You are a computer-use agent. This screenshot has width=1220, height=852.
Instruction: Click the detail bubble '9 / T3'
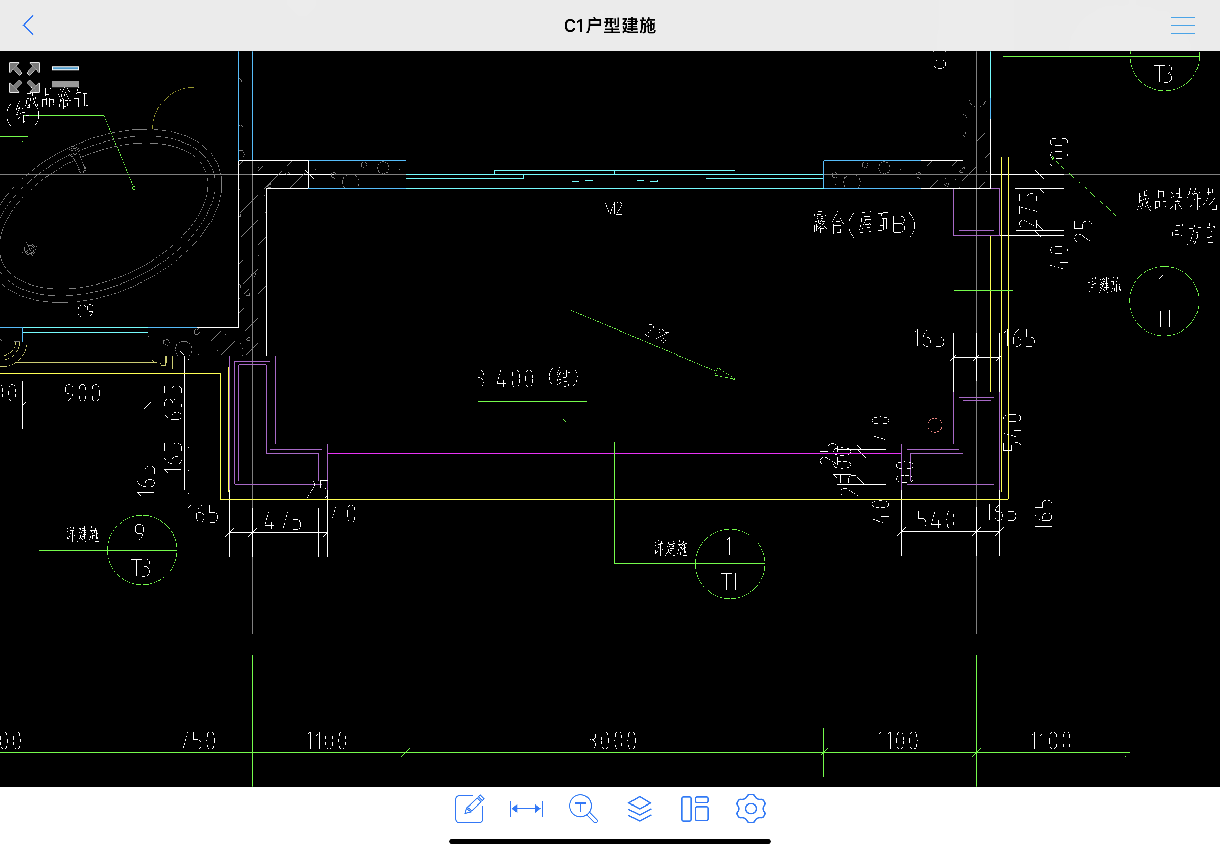142,550
